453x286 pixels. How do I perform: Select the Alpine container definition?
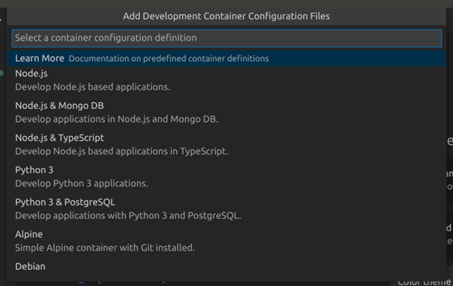tap(226, 241)
